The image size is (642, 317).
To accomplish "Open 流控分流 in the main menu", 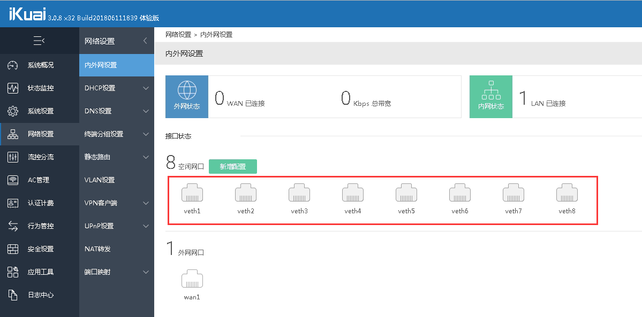I will [40, 157].
